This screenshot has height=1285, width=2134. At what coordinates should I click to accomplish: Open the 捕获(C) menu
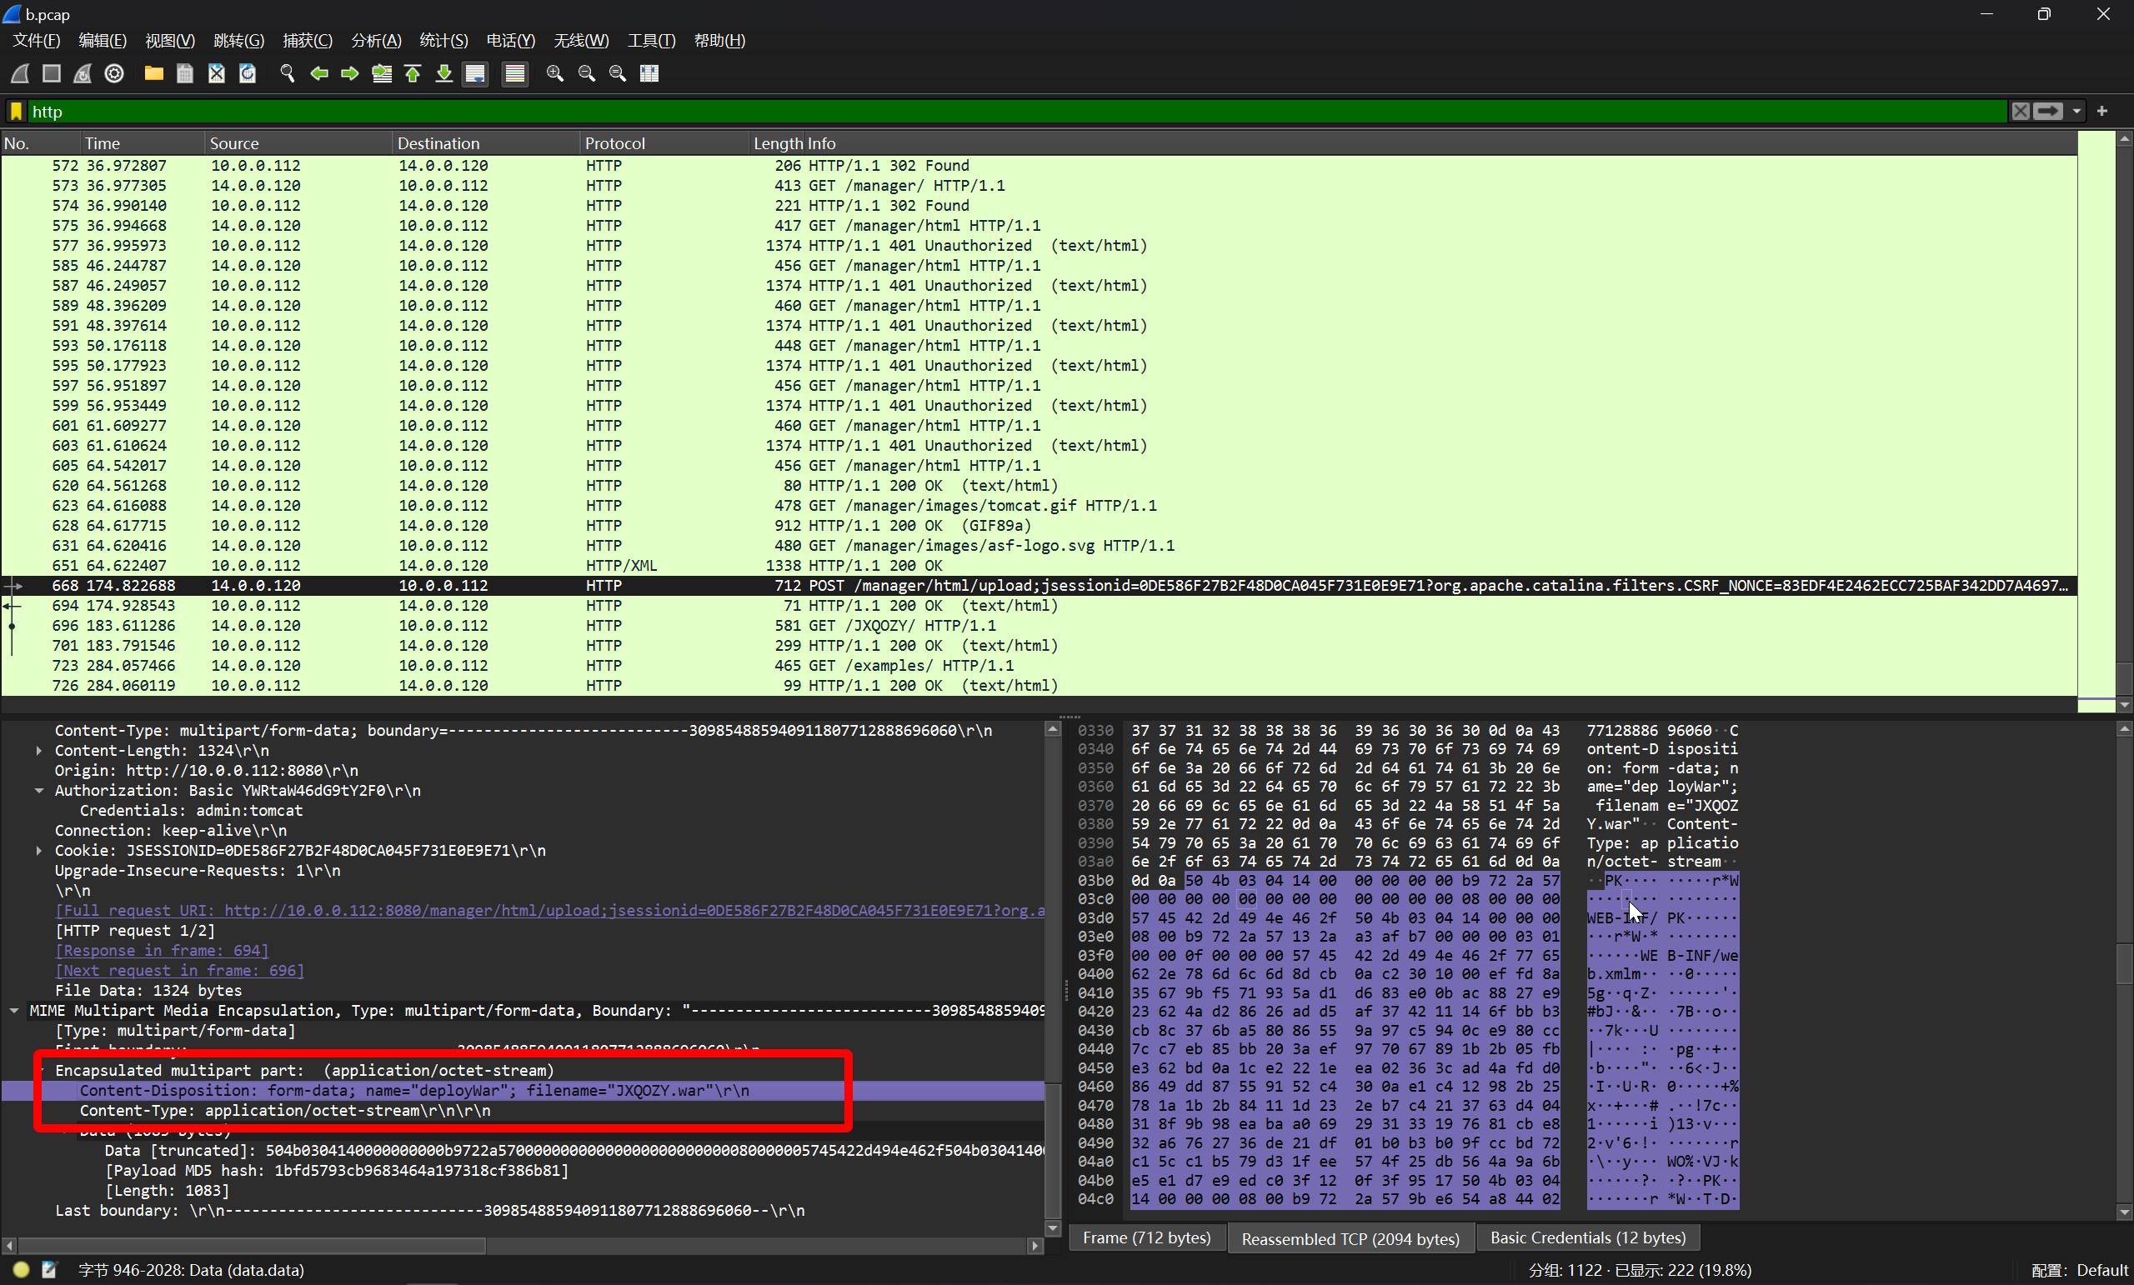[308, 41]
